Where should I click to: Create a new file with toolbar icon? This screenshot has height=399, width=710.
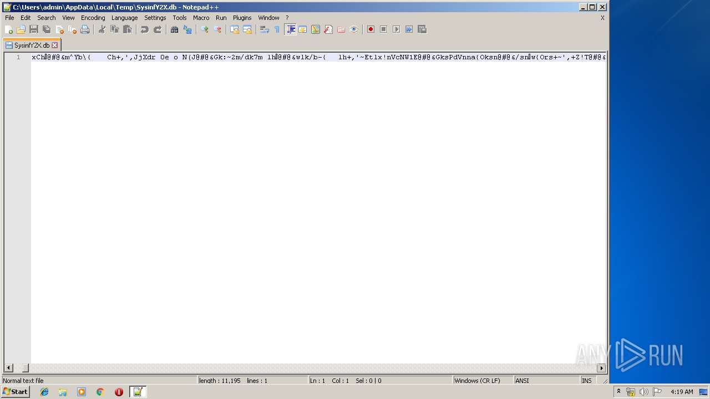click(9, 29)
